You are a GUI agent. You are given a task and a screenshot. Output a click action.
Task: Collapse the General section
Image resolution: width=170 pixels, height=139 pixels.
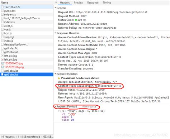click(x=55, y=8)
